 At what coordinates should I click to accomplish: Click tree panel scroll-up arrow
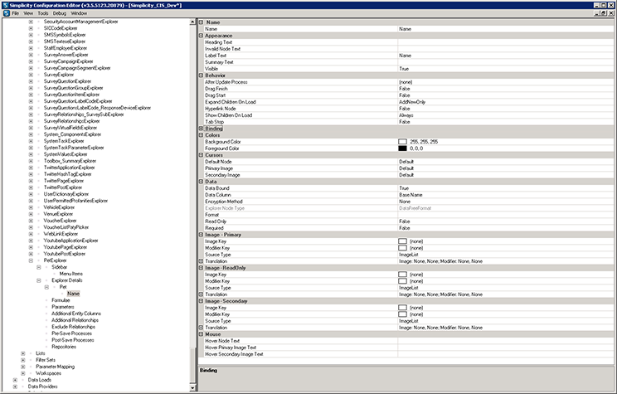tap(192, 22)
